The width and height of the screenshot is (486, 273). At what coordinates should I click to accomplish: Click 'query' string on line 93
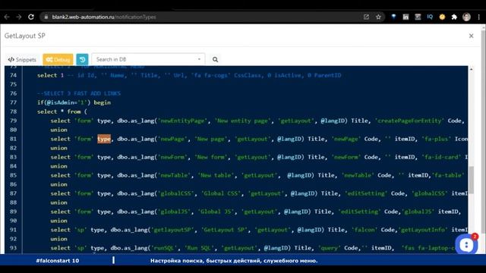click(x=329, y=248)
